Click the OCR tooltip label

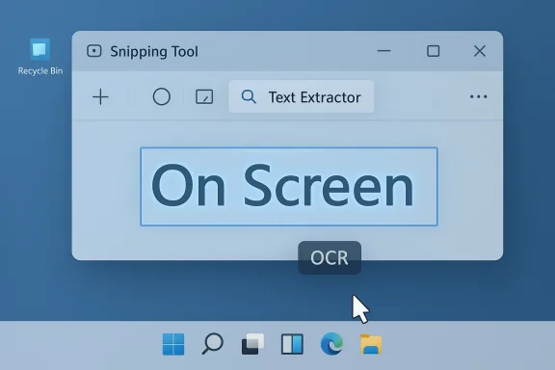coord(330,258)
